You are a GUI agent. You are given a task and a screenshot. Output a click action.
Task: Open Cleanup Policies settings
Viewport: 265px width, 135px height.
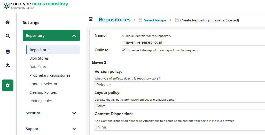coord(43,92)
